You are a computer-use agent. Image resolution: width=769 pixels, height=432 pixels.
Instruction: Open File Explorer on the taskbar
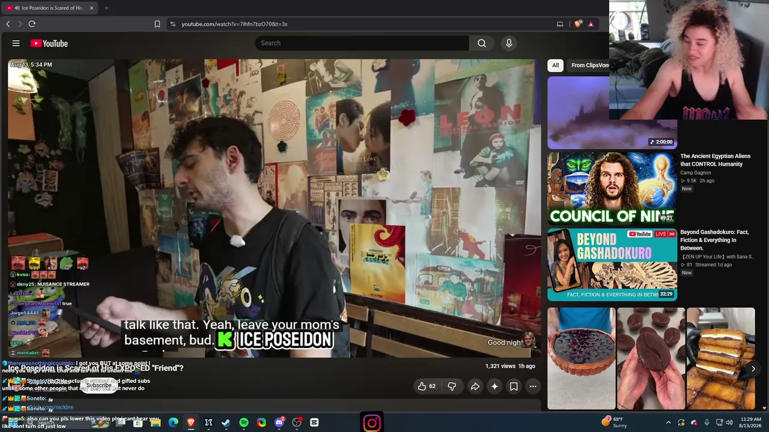(156, 422)
